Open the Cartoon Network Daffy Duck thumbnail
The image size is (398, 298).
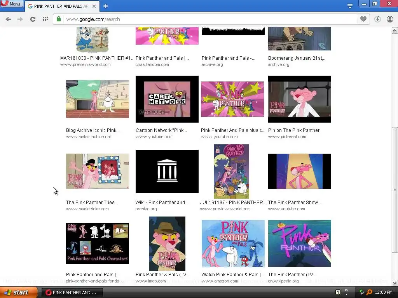point(167,99)
